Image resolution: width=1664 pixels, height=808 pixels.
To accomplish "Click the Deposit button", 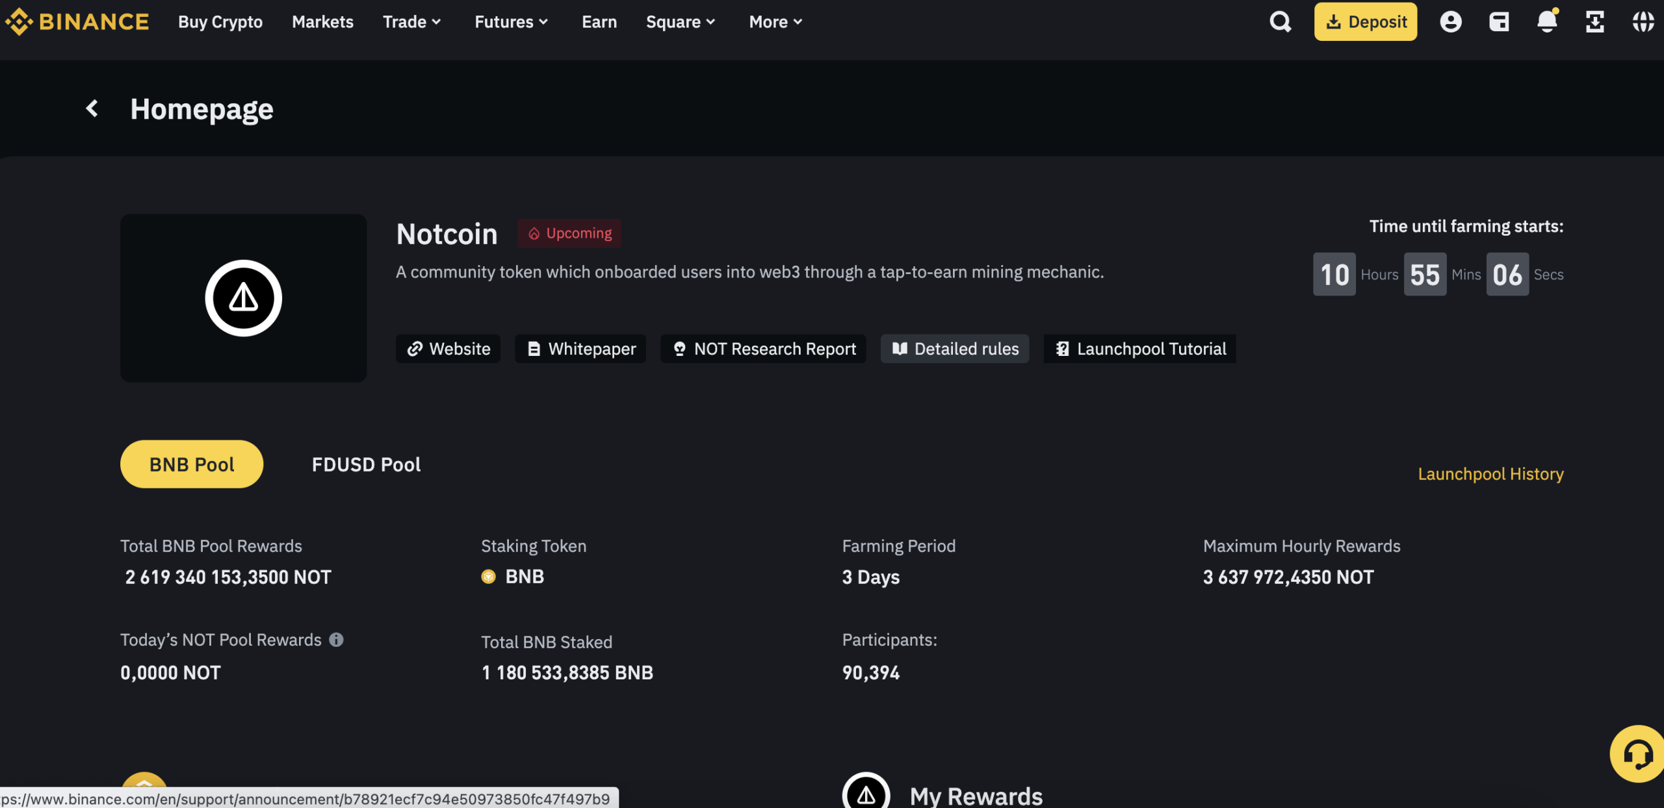I will [1365, 21].
